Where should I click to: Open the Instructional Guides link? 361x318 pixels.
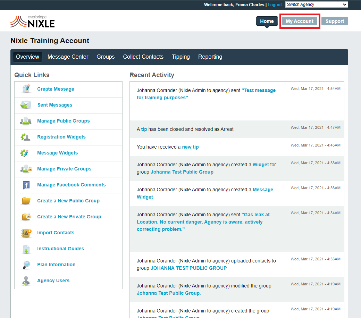(x=60, y=249)
